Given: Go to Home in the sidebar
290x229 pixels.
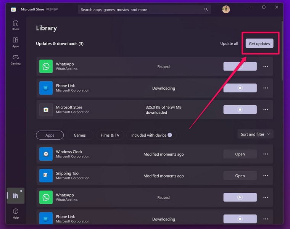Looking at the screenshot, I should tap(15, 25).
